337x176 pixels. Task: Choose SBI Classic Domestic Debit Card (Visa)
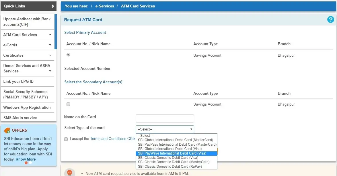(x=176, y=158)
